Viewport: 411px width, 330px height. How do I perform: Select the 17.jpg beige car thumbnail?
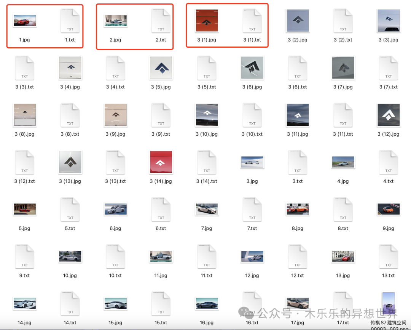click(298, 303)
